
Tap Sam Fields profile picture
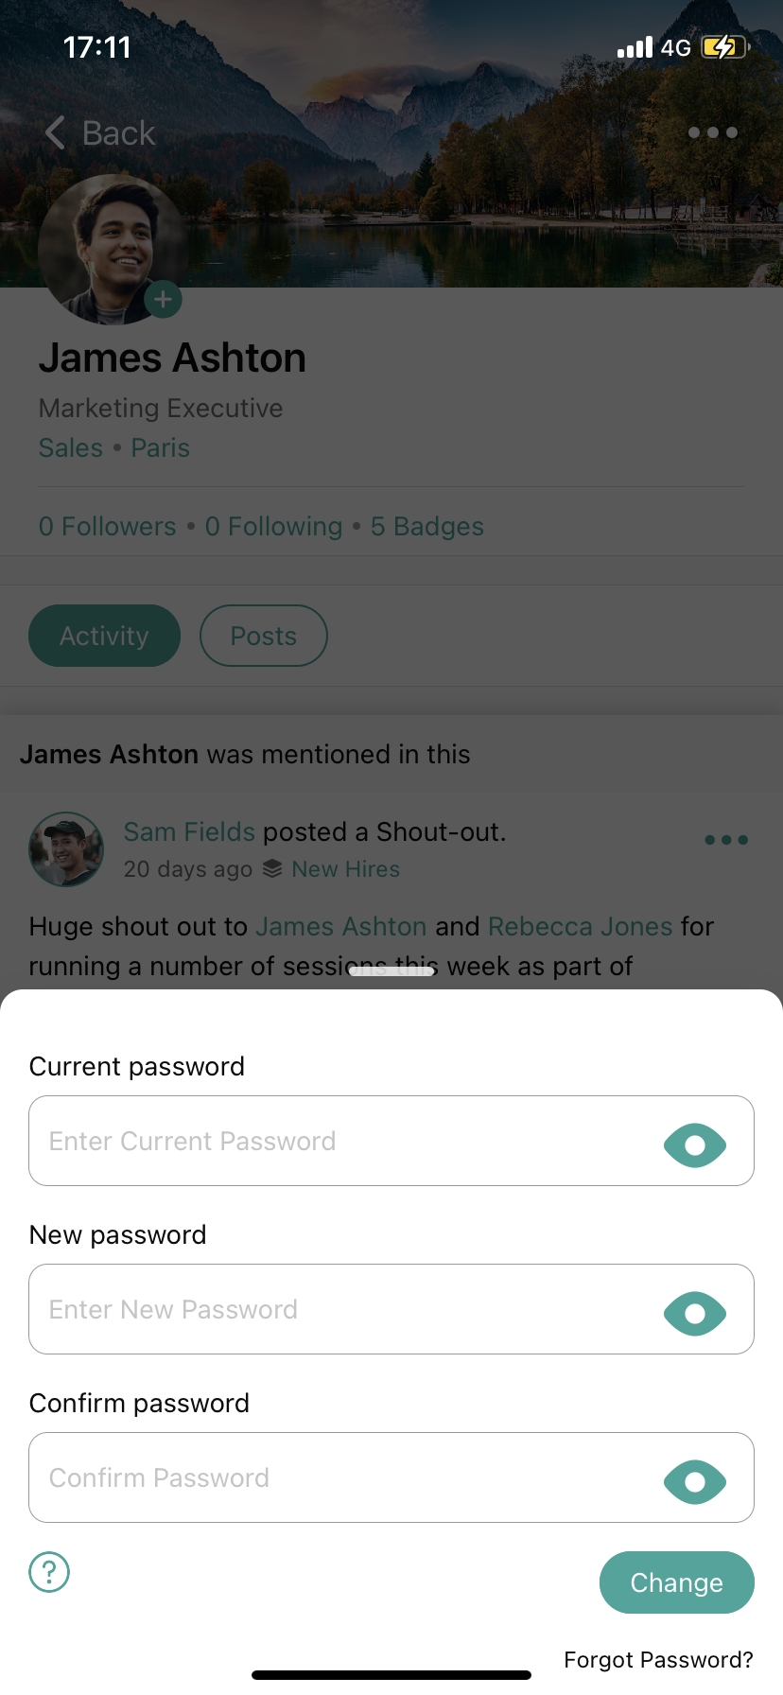tap(66, 849)
